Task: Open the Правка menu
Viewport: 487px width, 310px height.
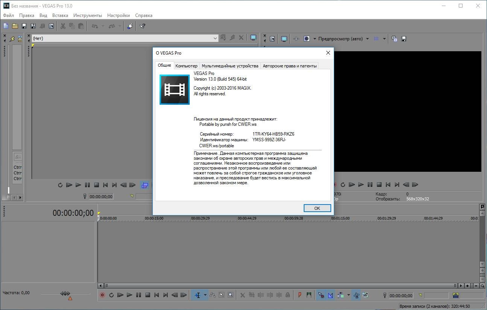Action: point(27,15)
